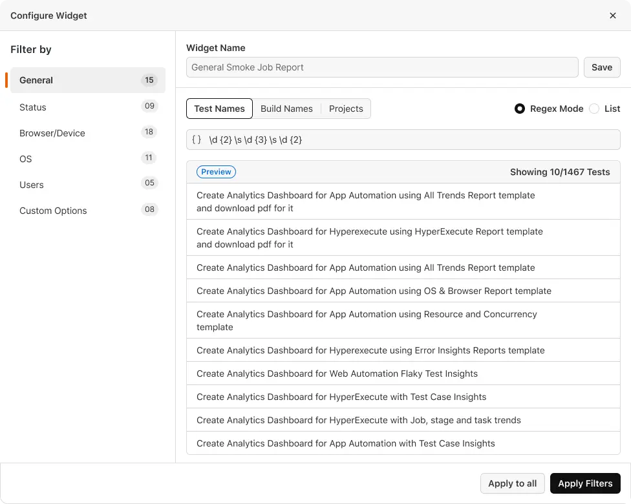
Task: Open the Users filter category
Action: click(x=87, y=185)
